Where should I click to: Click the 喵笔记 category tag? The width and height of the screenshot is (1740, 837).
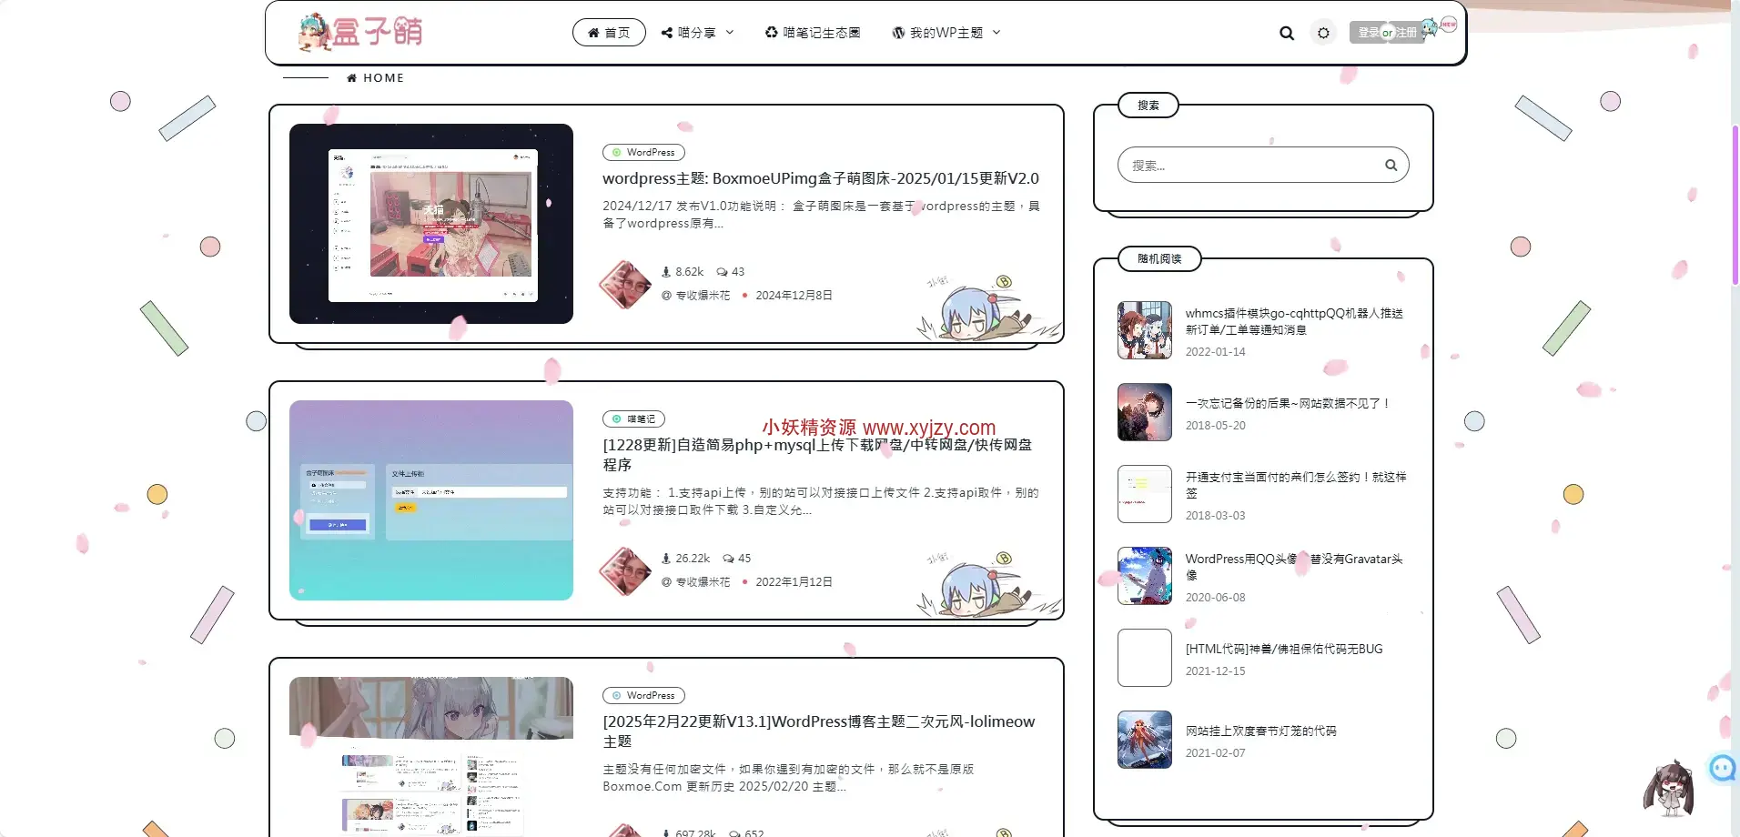(x=633, y=419)
